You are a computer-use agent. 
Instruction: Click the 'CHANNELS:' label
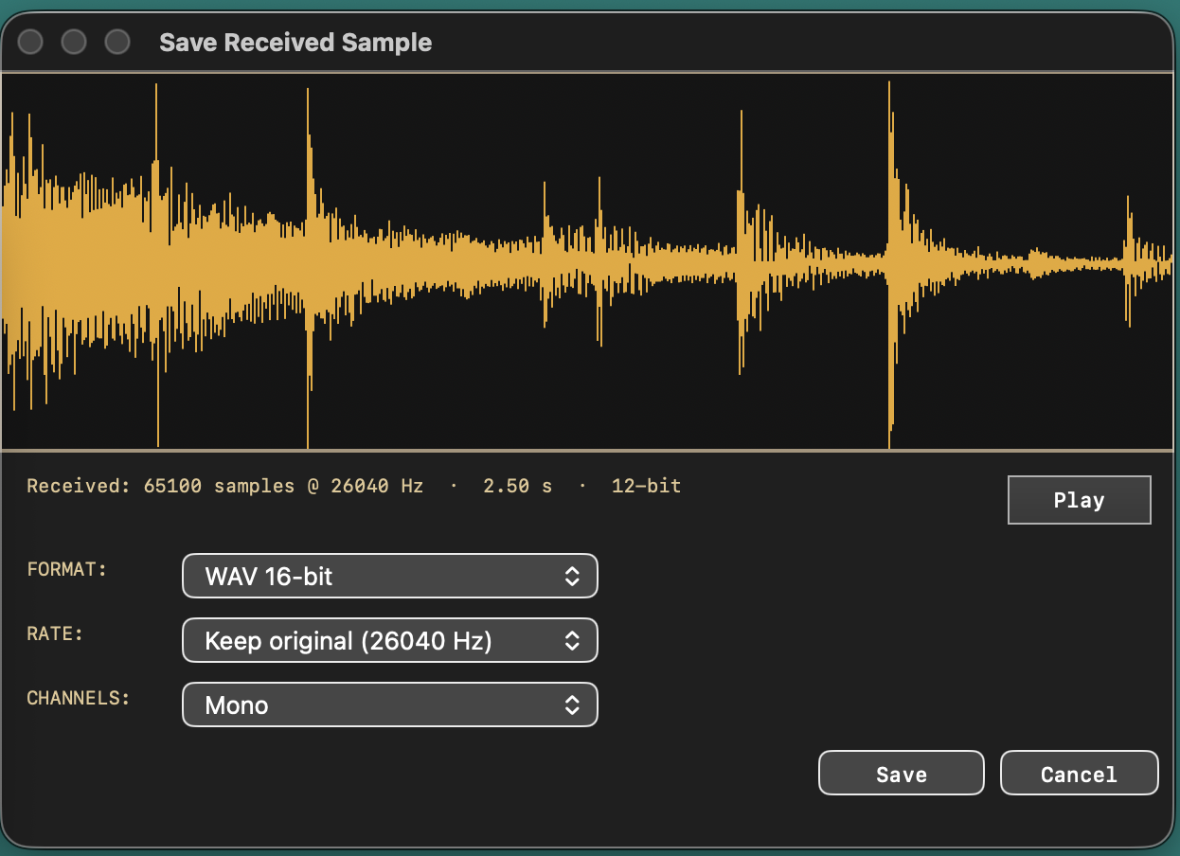coord(78,698)
